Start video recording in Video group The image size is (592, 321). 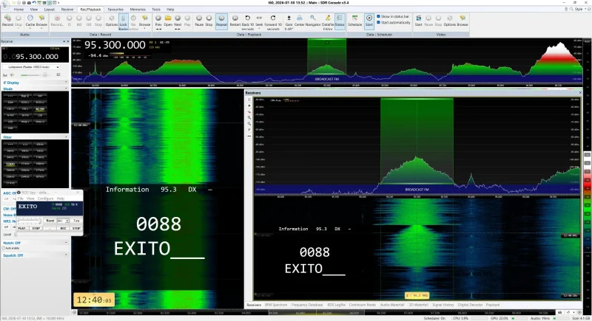tap(418, 21)
